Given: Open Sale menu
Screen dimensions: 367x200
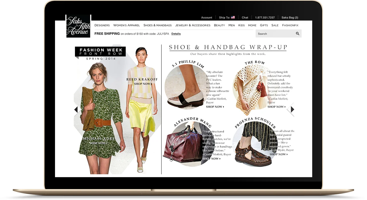Looking at the screenshot, I should (x=275, y=25).
